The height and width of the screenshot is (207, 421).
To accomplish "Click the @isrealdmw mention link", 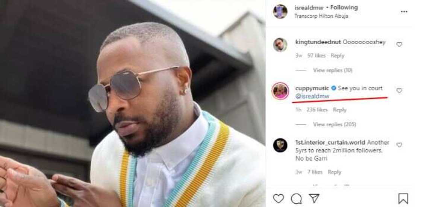I will pos(312,96).
